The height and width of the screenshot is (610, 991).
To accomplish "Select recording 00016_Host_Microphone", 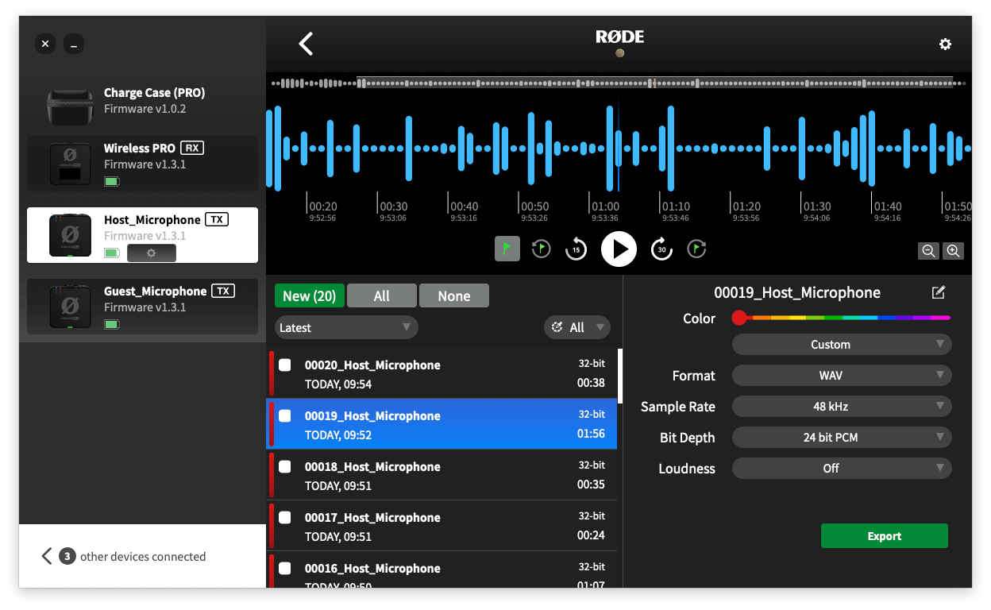I will tap(442, 570).
